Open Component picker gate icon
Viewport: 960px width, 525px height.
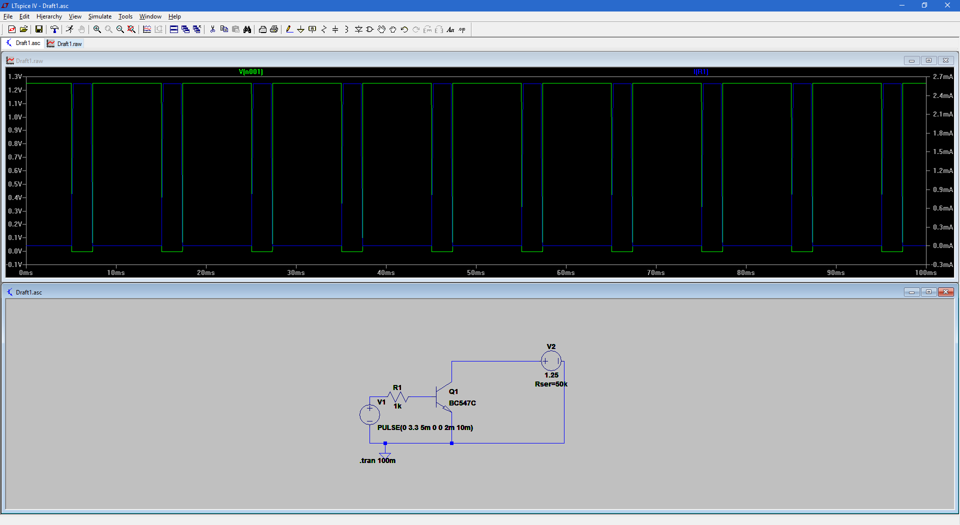[370, 29]
